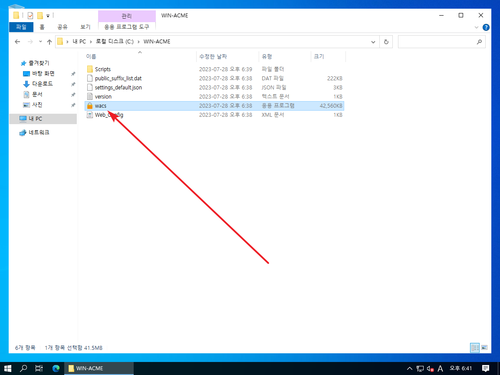Select the Scripts folder

(x=103, y=69)
